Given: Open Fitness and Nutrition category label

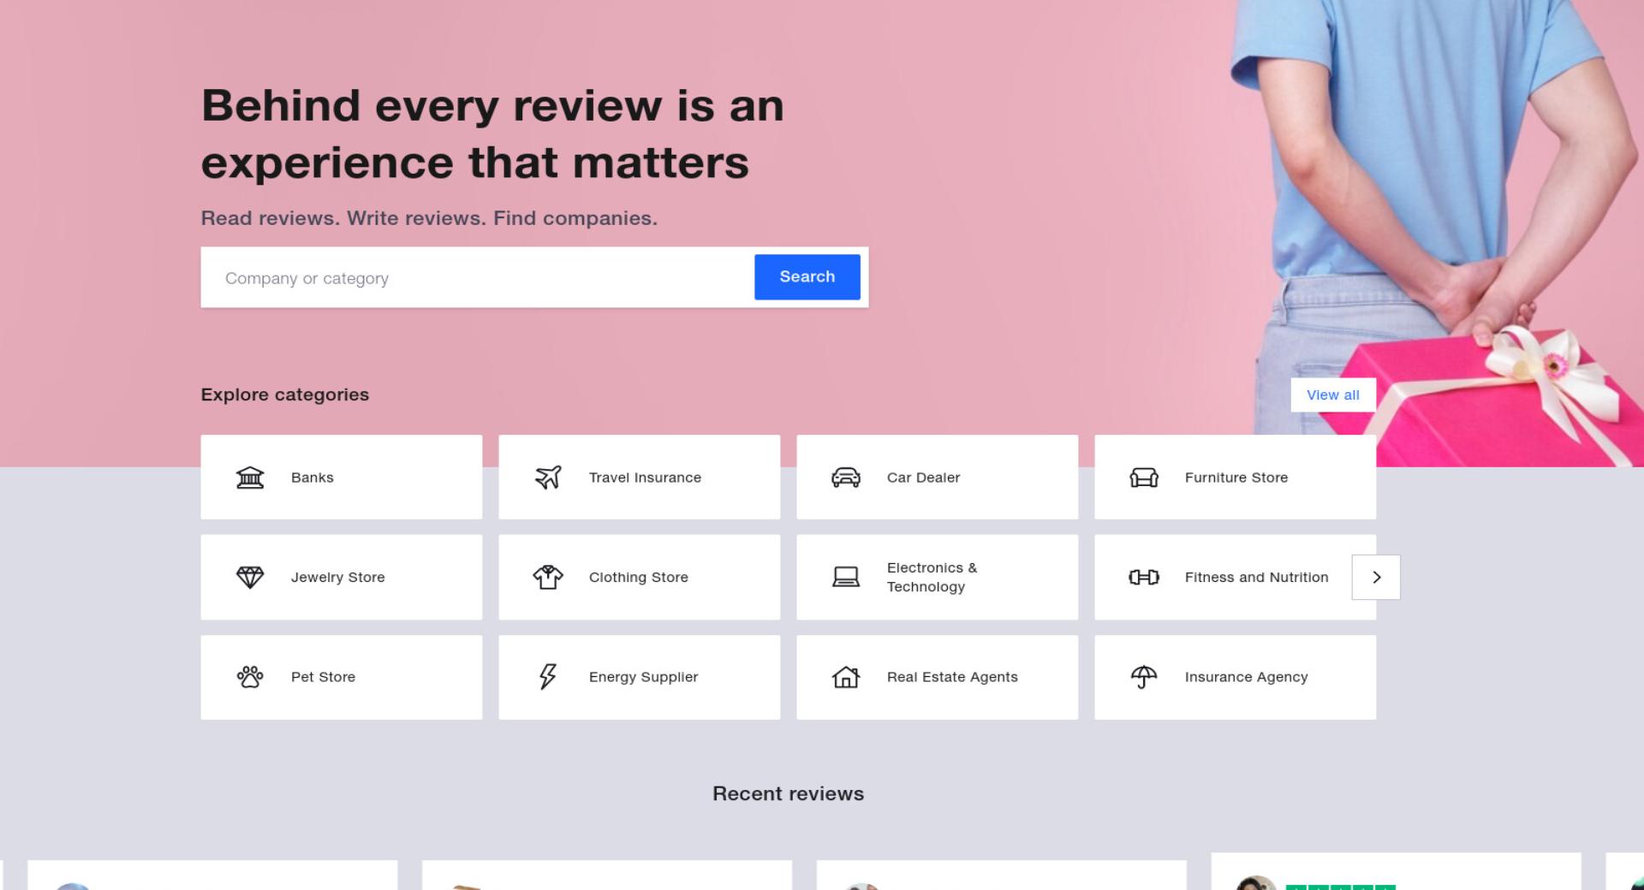Looking at the screenshot, I should [1257, 578].
